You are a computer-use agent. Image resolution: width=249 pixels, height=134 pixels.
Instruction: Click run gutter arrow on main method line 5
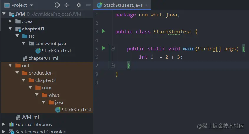point(103,48)
